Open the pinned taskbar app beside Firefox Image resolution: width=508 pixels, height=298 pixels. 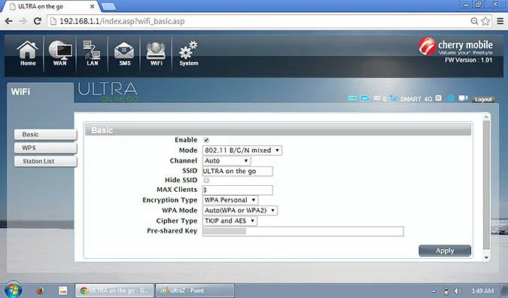[x=63, y=290]
